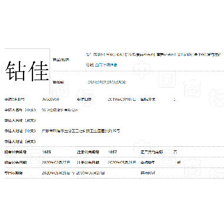
Task: Click the application number value starting 36
Action: pos(51,100)
